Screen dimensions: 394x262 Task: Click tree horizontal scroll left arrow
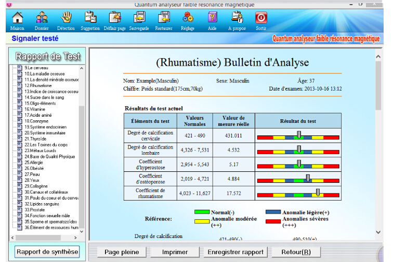click(x=12, y=238)
